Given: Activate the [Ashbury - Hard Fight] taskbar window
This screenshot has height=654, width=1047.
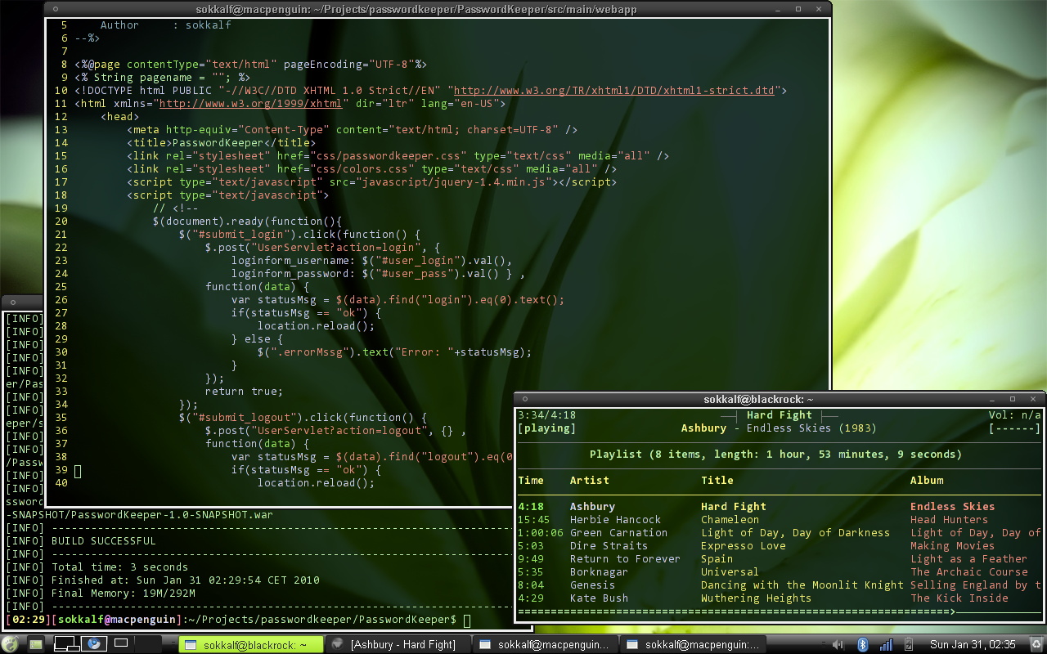Looking at the screenshot, I should (398, 644).
